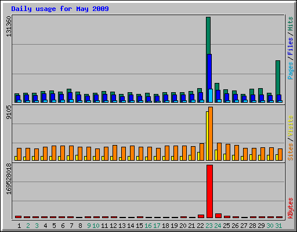
Task: Click the 131360 hits axis value
Action: pos(9,27)
